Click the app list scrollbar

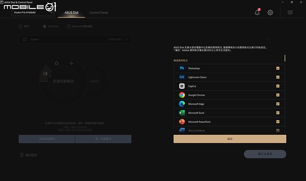coord(285,58)
